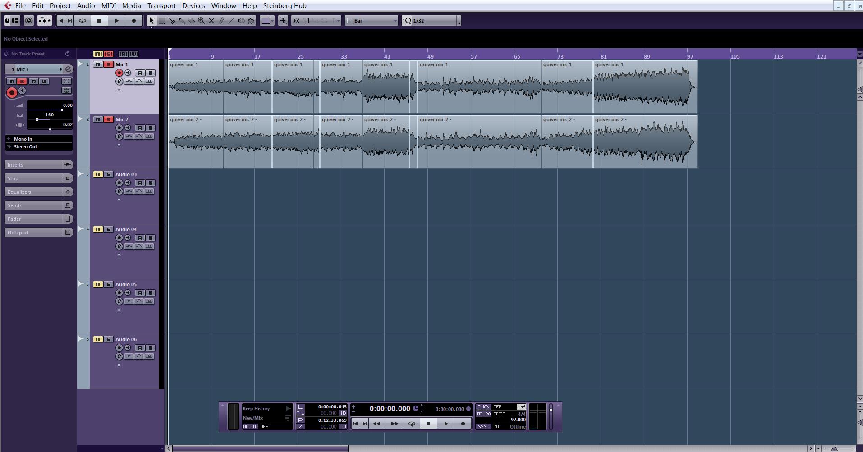This screenshot has height=452, width=863.
Task: Click the toolbar Stop button
Action: pyautogui.click(x=99, y=21)
